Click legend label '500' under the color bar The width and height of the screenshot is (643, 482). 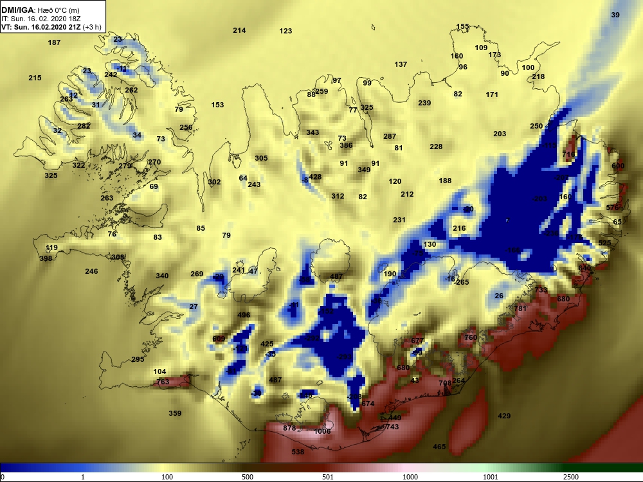(x=248, y=477)
